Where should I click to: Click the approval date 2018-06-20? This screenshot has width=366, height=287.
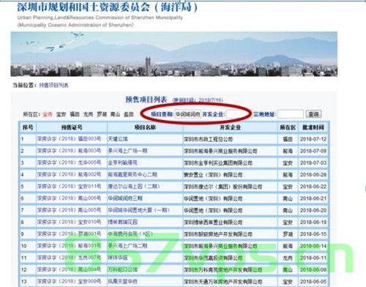[x=313, y=210]
